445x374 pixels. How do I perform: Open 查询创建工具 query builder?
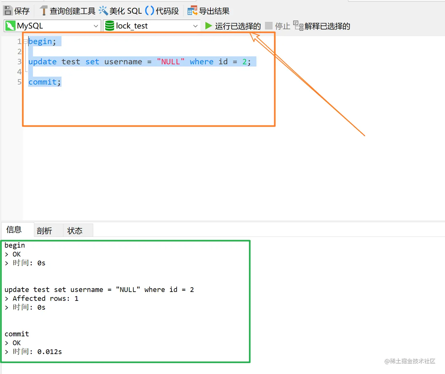click(x=73, y=11)
